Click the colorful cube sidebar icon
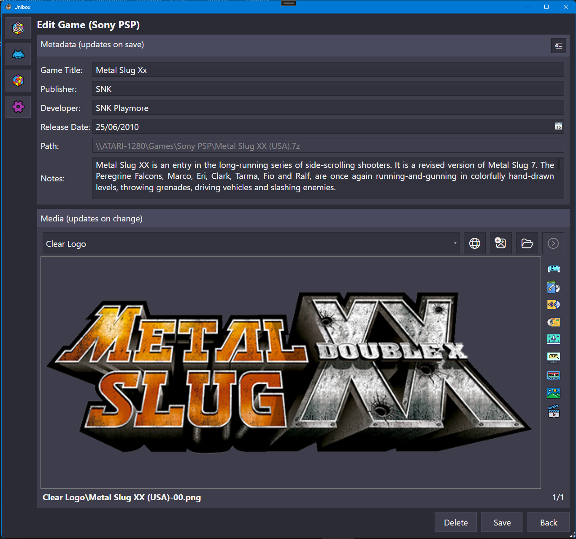Viewport: 576px width, 539px height. pos(18,81)
